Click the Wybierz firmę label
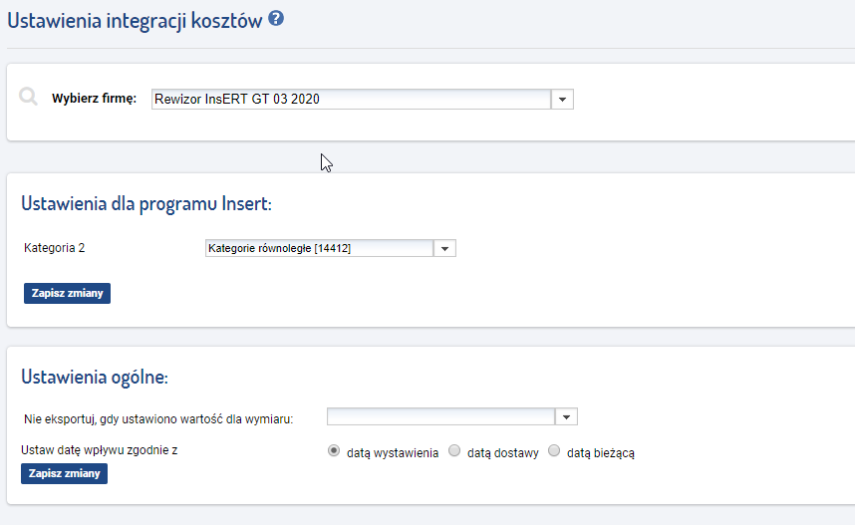The width and height of the screenshot is (855, 525). click(94, 100)
